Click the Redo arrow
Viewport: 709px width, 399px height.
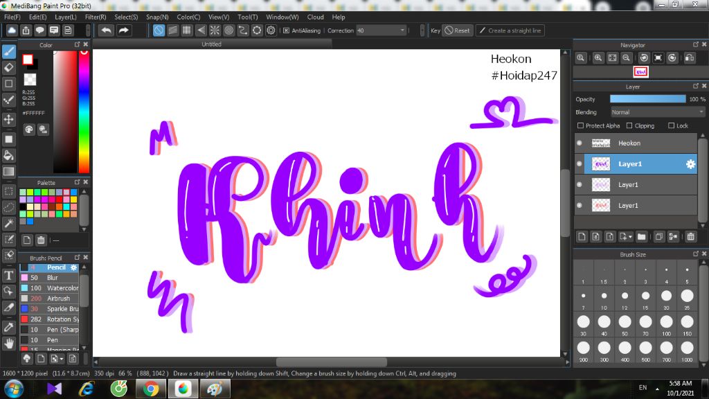pyautogui.click(x=123, y=30)
